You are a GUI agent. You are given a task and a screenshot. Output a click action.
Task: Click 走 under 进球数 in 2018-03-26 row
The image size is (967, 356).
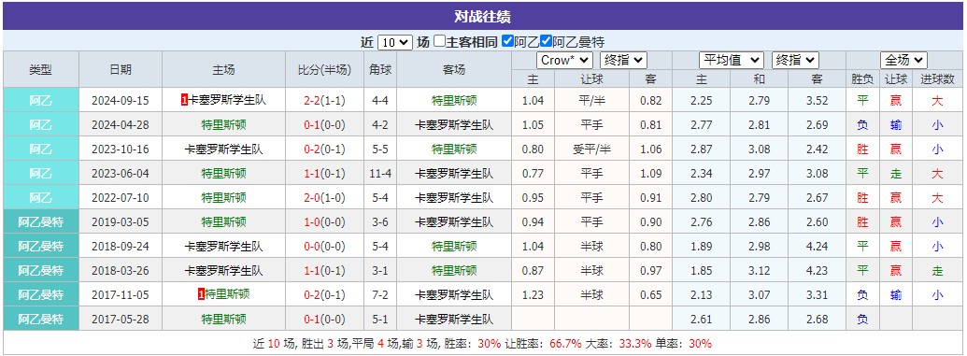pyautogui.click(x=937, y=270)
